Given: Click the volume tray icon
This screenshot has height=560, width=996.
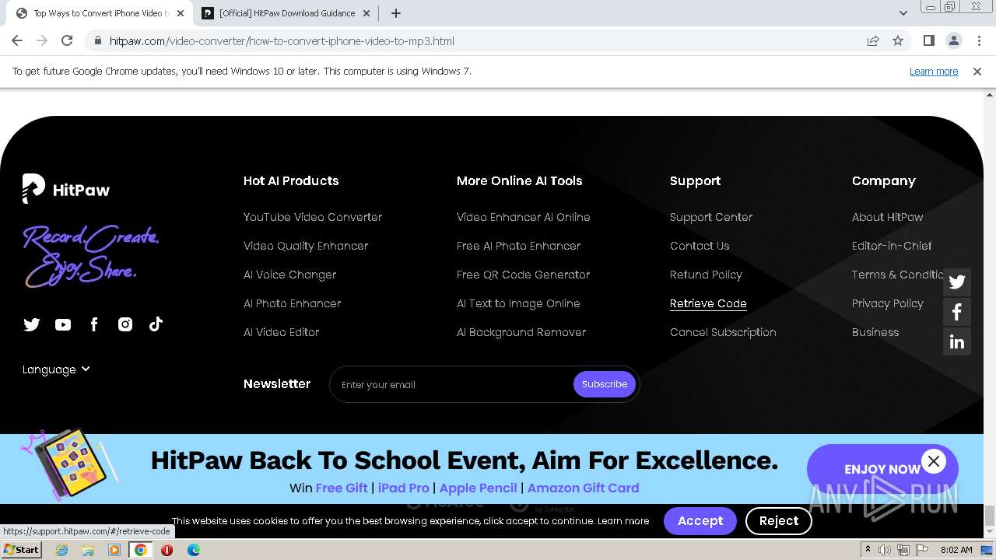Looking at the screenshot, I should [886, 550].
